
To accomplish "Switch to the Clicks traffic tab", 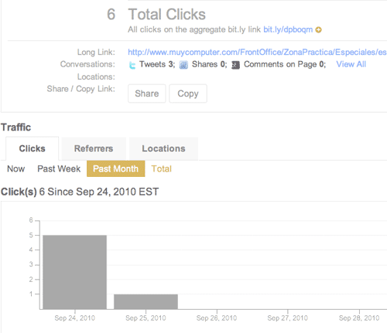I will coord(33,148).
